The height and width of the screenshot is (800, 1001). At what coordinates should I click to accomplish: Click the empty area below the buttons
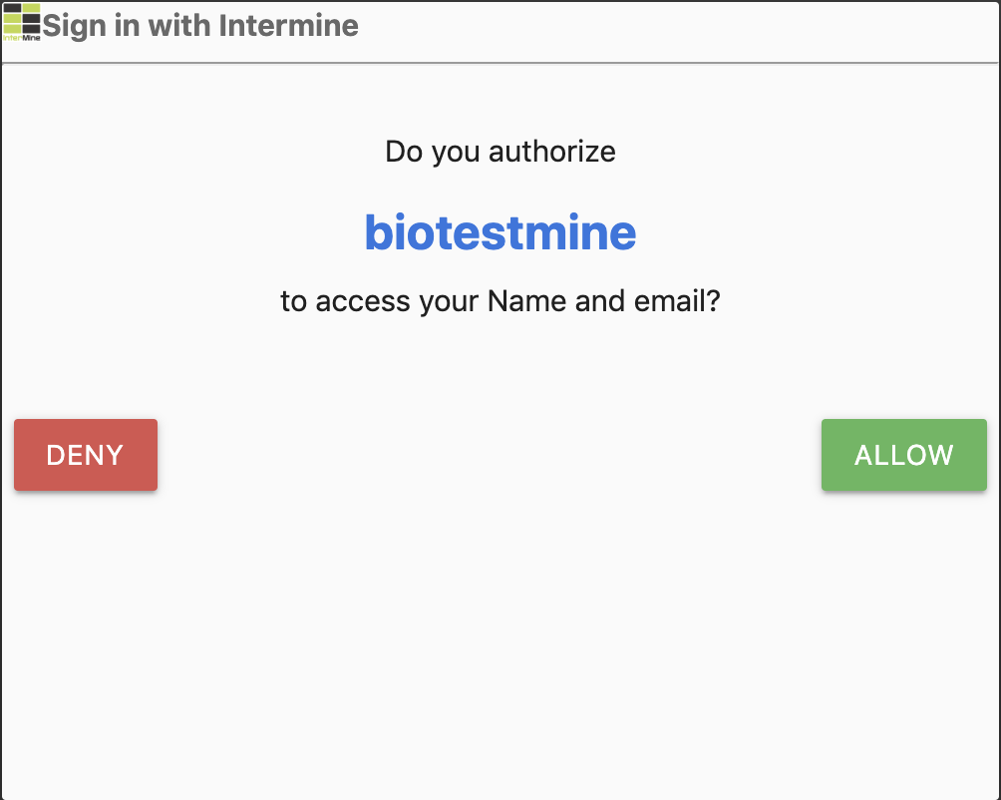(x=500, y=638)
